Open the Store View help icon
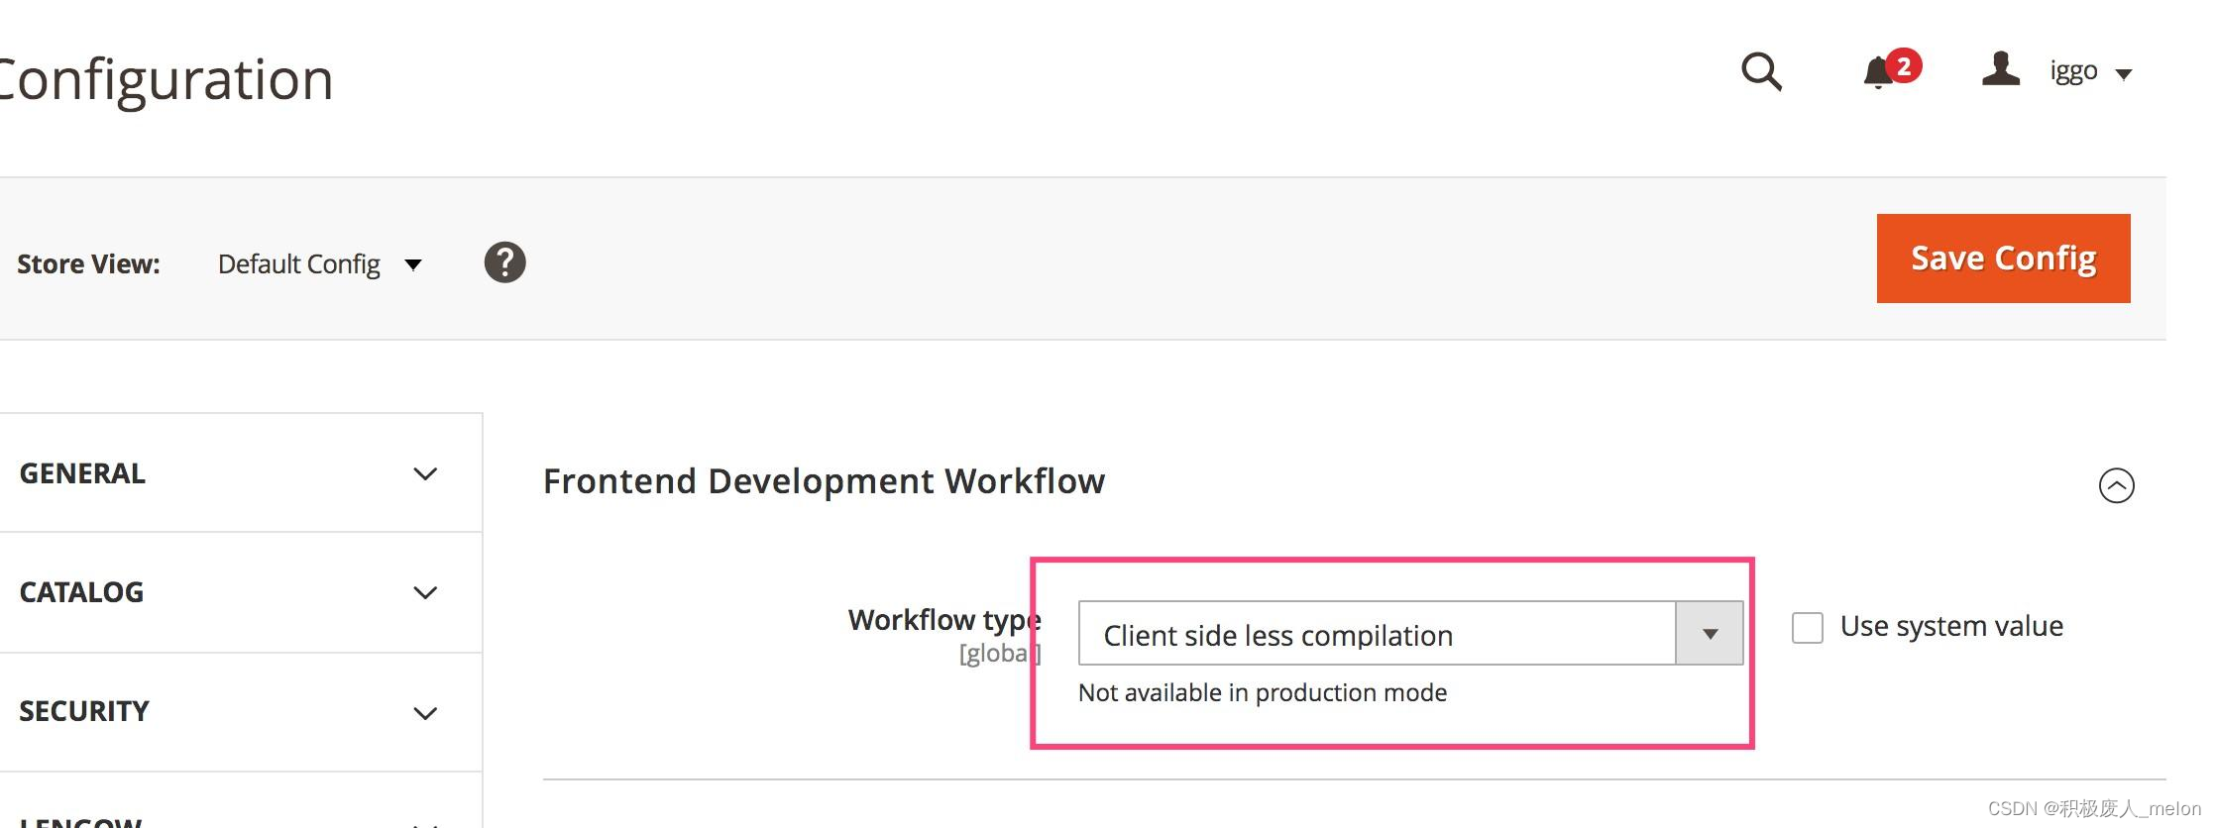The height and width of the screenshot is (828, 2216). click(x=504, y=262)
